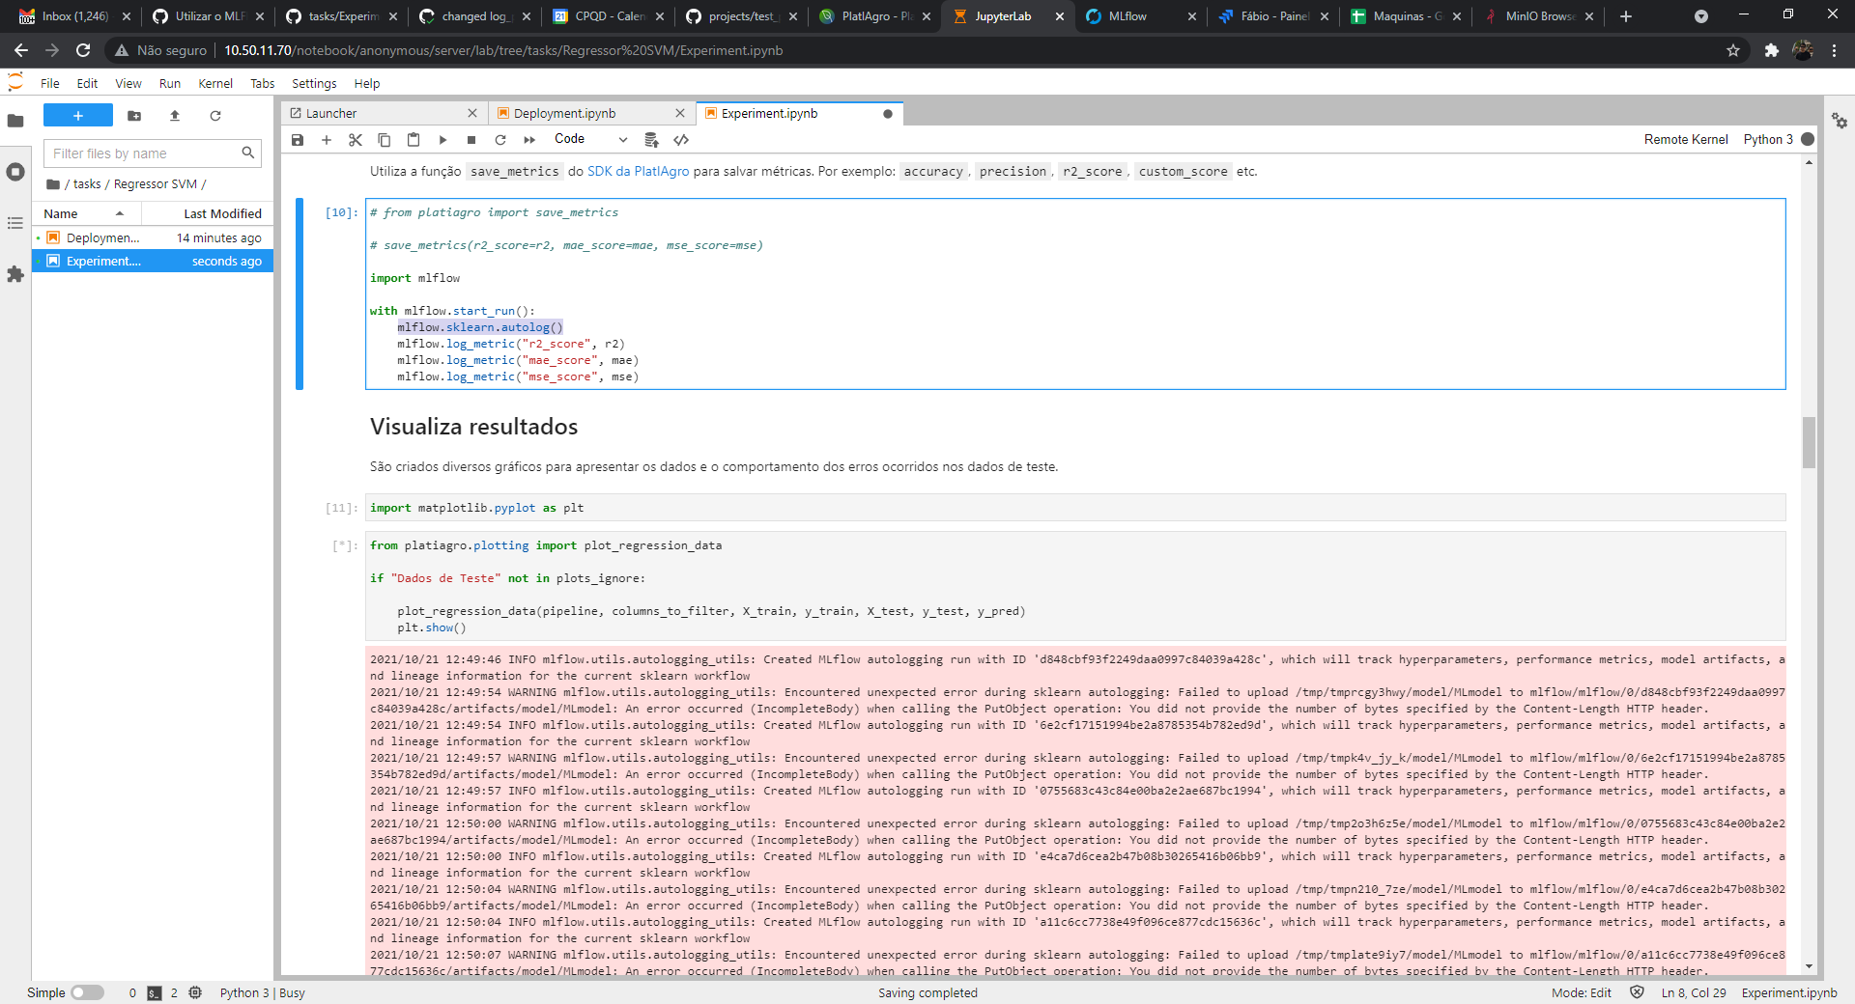
Task: Click the Python 3 | Busy status text
Action: (262, 992)
